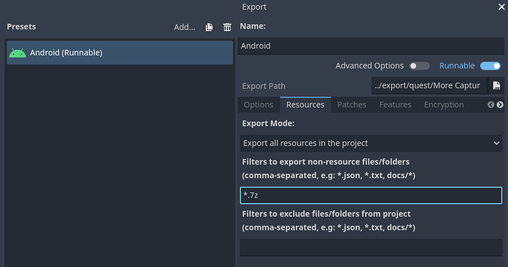Close the Export dialog
This screenshot has width=508, height=267.
501,7
